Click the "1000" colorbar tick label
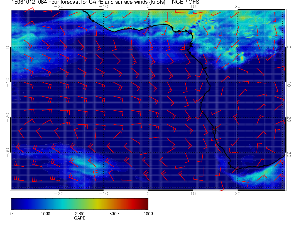294x227 pixels. (45, 214)
